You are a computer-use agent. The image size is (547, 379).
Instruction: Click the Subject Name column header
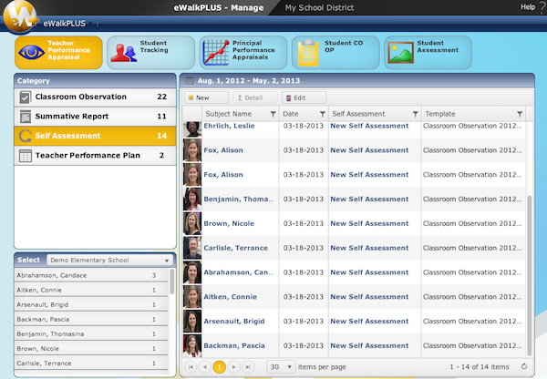229,114
